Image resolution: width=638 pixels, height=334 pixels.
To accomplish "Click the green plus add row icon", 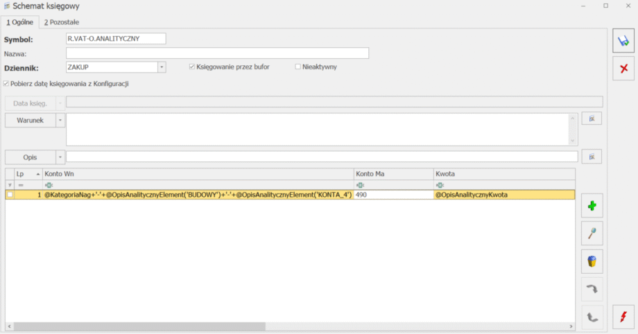I will click(592, 205).
